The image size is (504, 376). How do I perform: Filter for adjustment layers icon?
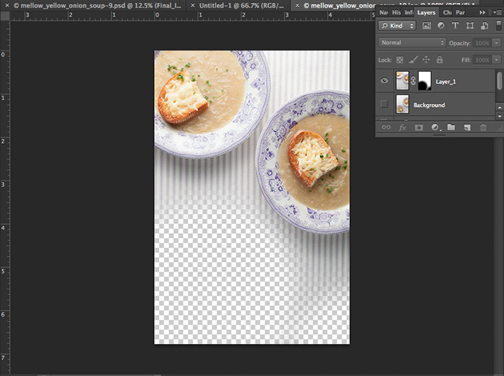point(441,26)
